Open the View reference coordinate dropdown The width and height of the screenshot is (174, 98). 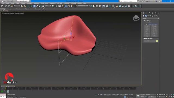(48, 6)
